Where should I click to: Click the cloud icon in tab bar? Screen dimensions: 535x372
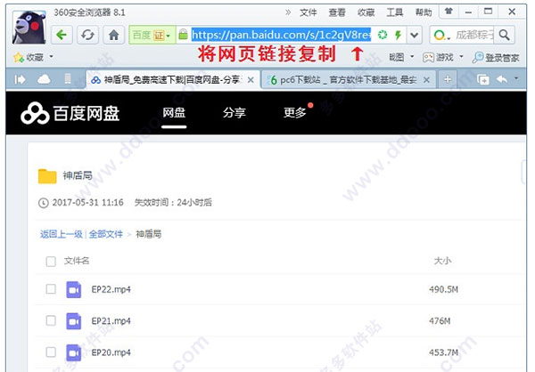pyautogui.click(x=44, y=80)
